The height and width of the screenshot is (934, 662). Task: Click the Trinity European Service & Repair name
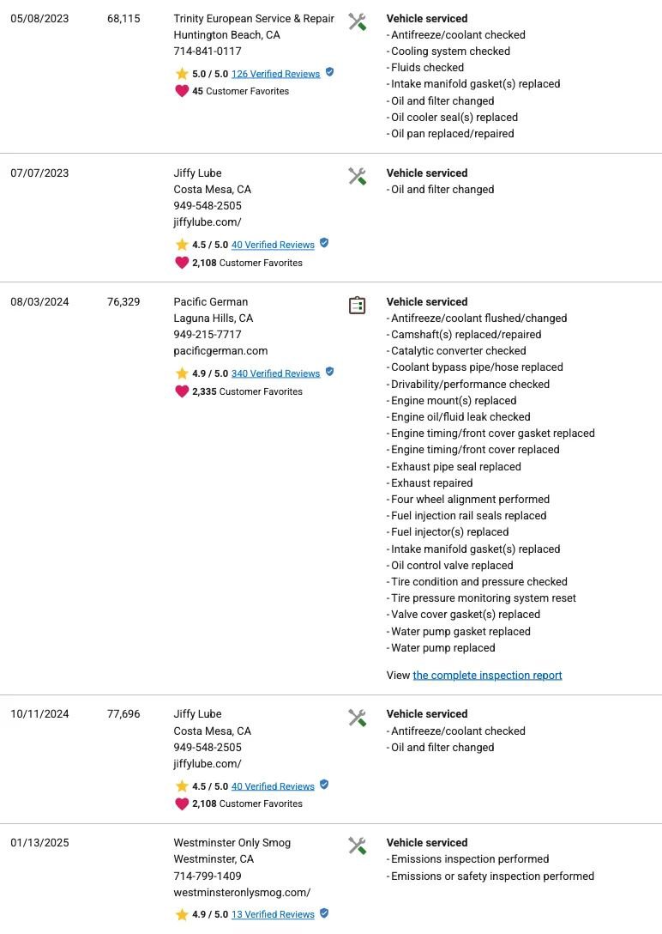point(254,19)
